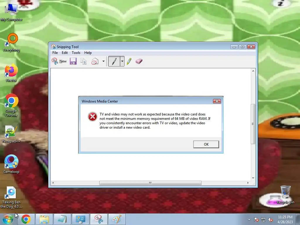Copy the snip using the copy icon
The width and height of the screenshot is (300, 225).
[x=83, y=61]
